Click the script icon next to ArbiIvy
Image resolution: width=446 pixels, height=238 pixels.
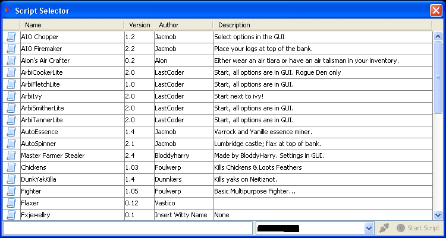pos(11,96)
